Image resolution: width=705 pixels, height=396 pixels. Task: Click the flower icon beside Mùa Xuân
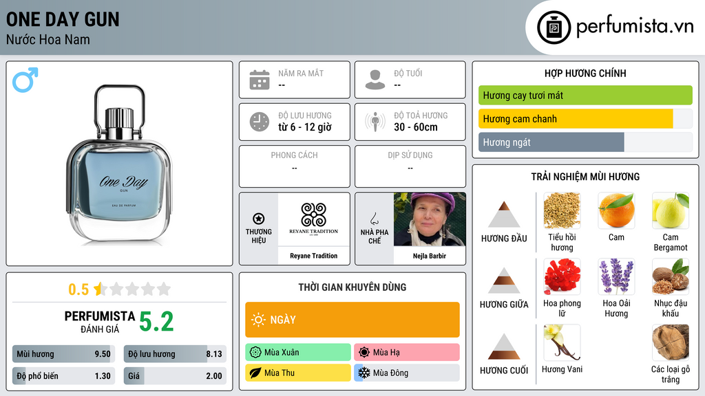(x=255, y=353)
